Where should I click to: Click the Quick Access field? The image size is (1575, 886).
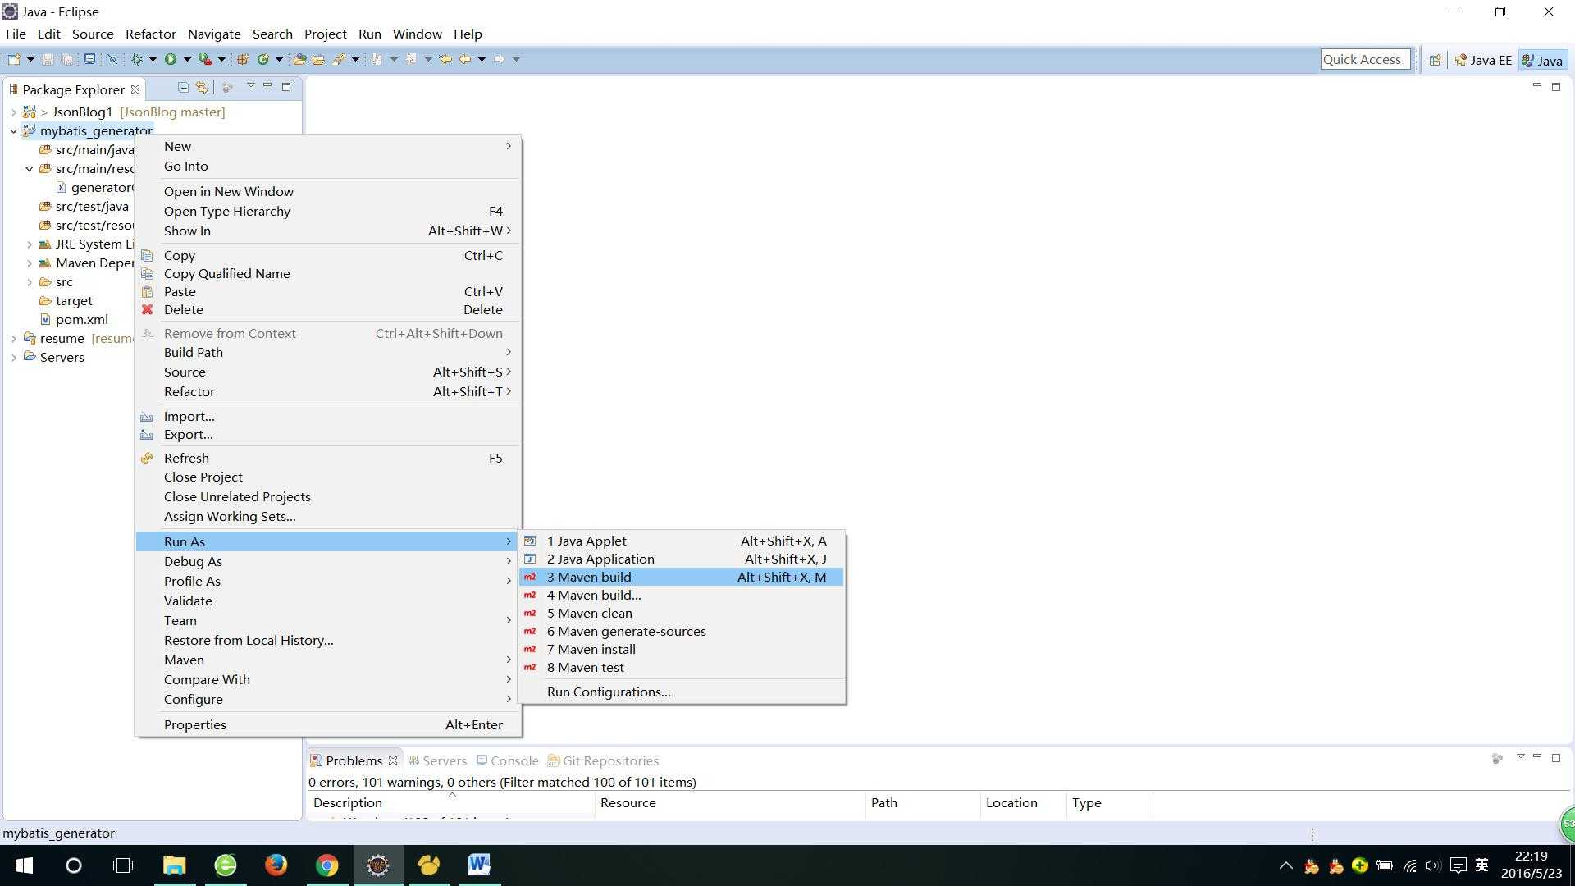[1365, 59]
